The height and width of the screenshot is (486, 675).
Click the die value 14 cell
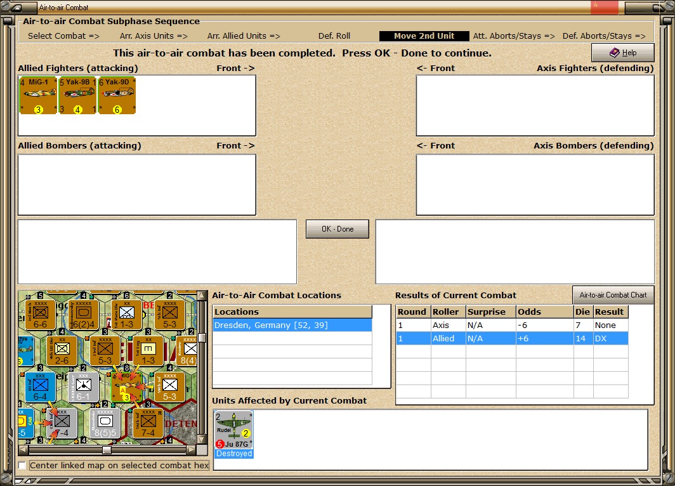point(583,338)
